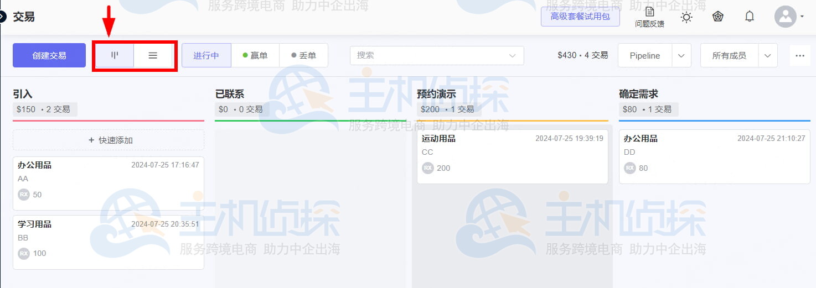Open the three-dot more options menu
This screenshot has height=288, width=816.
click(x=800, y=55)
